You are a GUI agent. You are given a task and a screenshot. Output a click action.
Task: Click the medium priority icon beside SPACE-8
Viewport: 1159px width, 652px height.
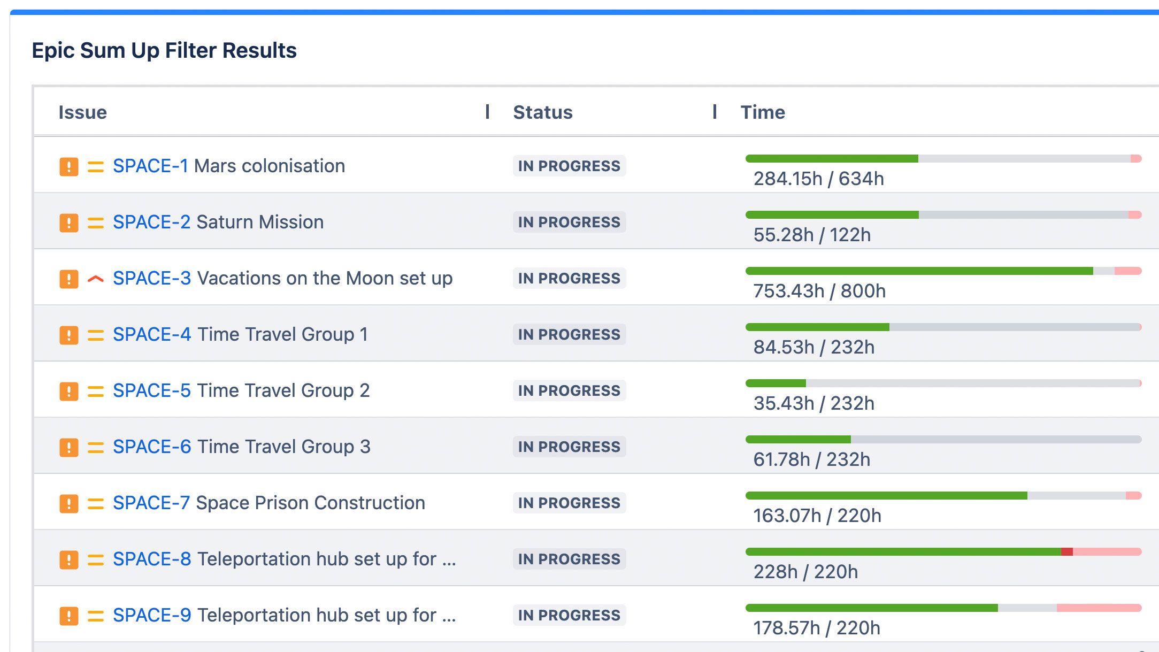96,559
